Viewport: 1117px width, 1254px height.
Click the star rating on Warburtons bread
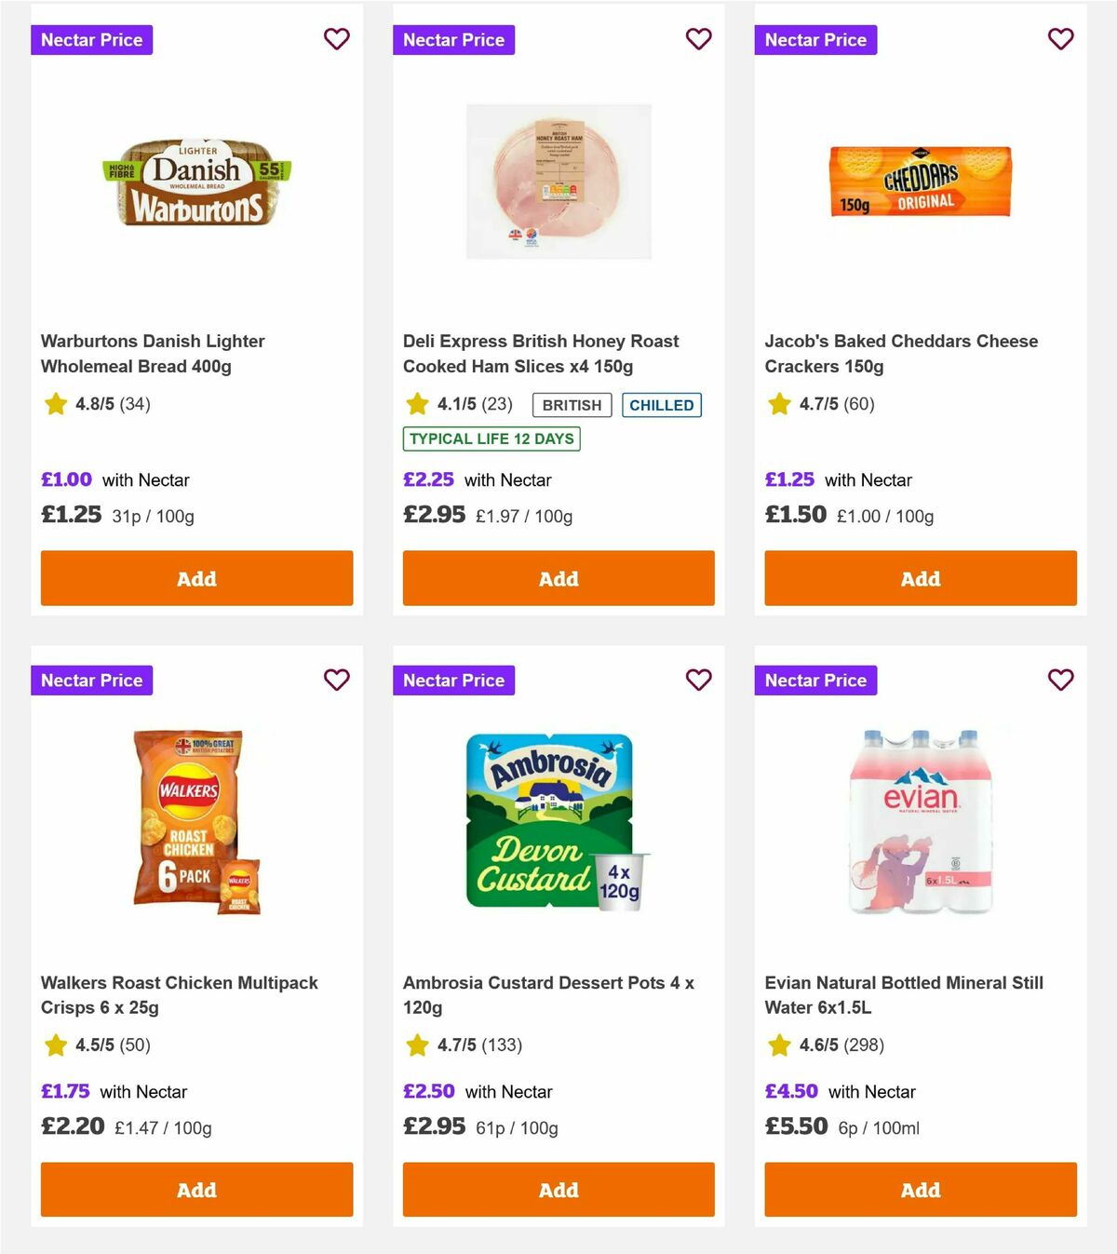click(x=82, y=404)
